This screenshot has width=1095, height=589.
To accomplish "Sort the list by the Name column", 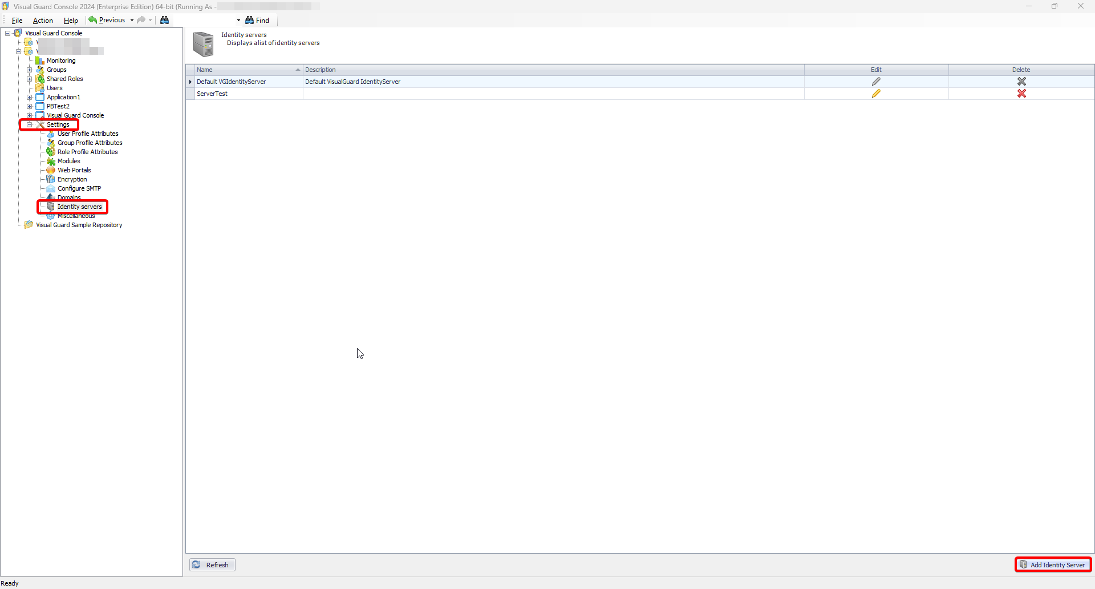I will 205,70.
